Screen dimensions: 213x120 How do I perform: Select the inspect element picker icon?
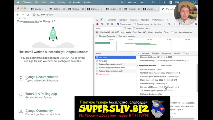click(98, 20)
